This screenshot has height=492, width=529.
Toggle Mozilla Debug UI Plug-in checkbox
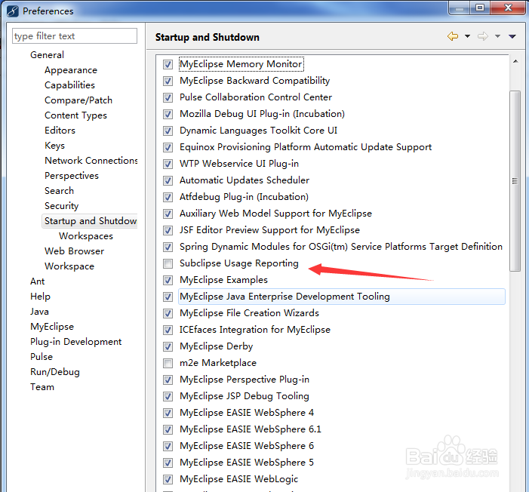168,114
